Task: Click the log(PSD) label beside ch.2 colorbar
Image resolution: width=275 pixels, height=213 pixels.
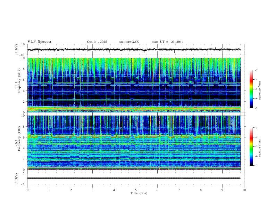Action: (260, 148)
